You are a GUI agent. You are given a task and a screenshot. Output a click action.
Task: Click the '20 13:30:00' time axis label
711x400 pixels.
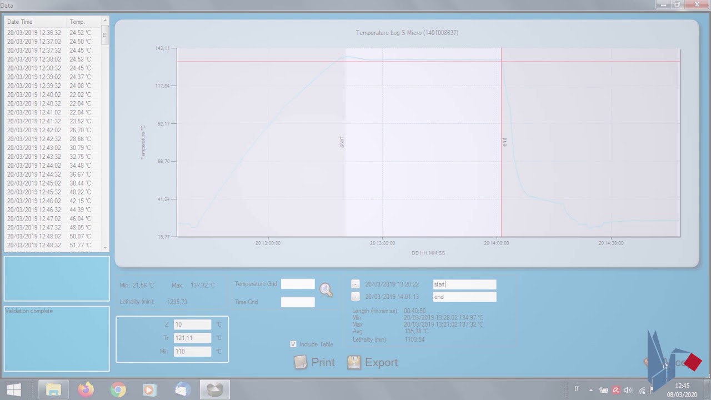pos(382,243)
